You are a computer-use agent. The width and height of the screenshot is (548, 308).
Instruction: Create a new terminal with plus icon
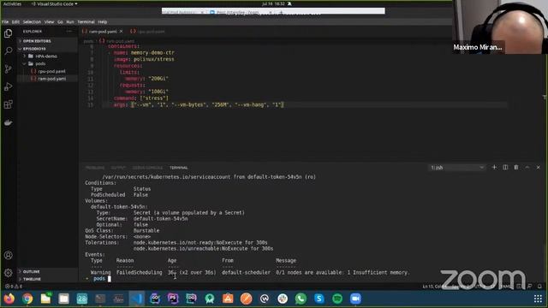click(494, 168)
